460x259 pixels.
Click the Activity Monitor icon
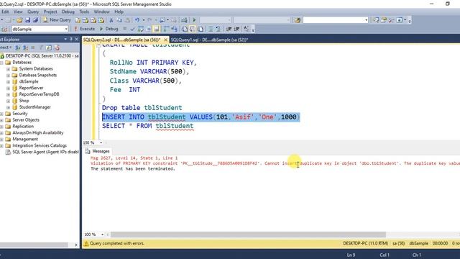[x=184, y=20]
